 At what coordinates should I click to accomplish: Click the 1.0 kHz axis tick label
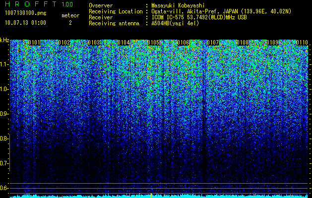(4, 89)
